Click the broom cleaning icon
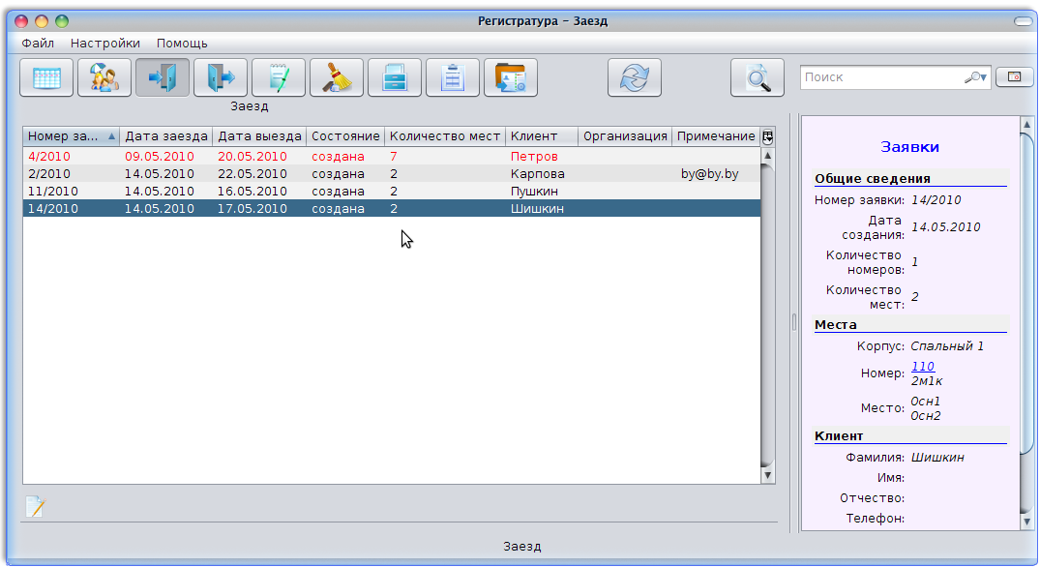 337,77
